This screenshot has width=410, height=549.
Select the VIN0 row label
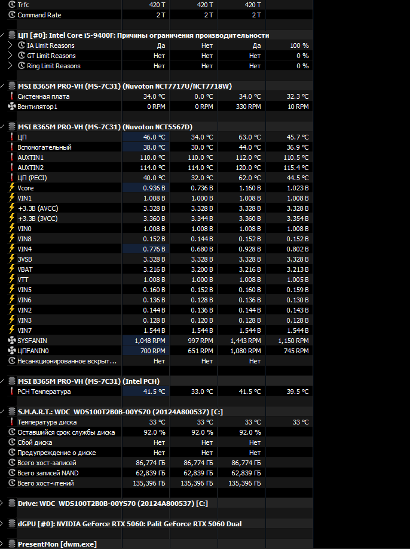pos(25,229)
